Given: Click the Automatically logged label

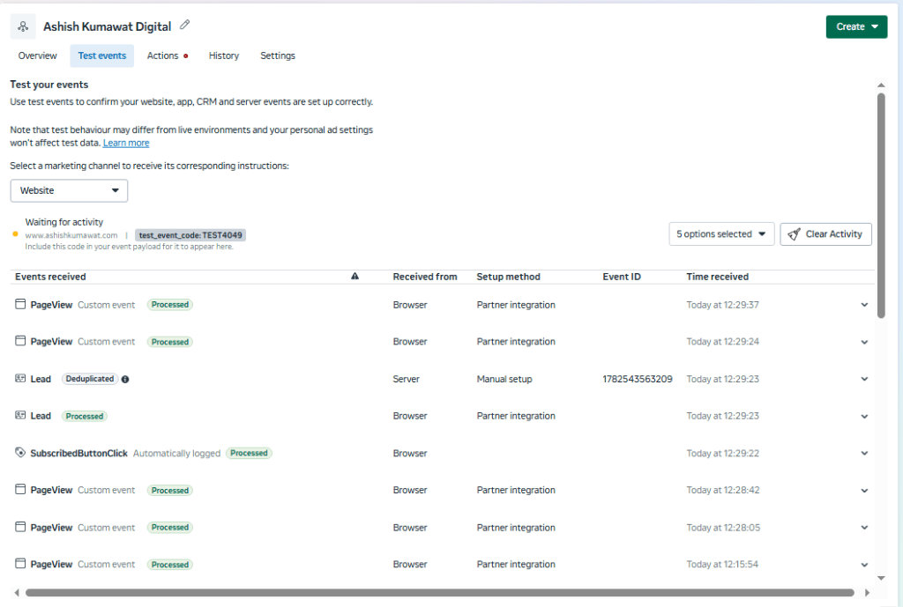Looking at the screenshot, I should pos(176,454).
